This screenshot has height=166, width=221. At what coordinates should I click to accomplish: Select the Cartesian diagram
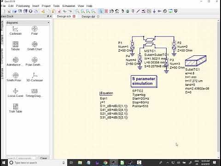pyautogui.click(x=16, y=30)
